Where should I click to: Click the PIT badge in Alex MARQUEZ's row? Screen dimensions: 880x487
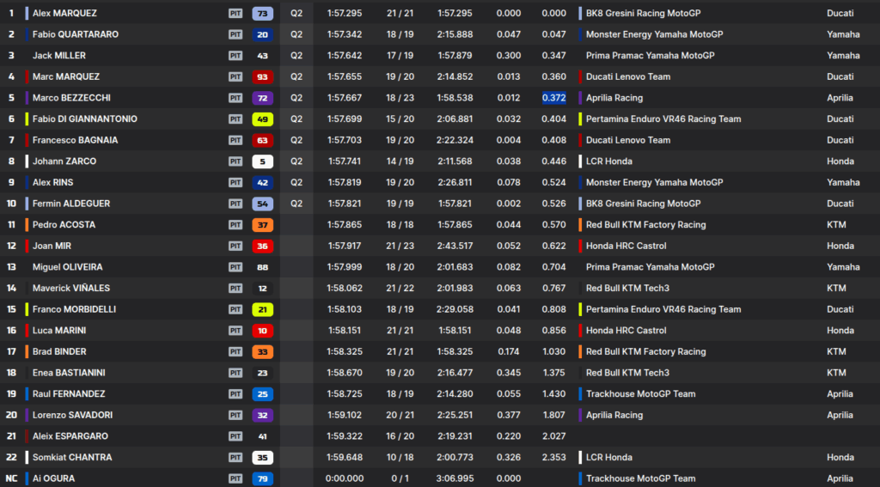click(x=235, y=13)
